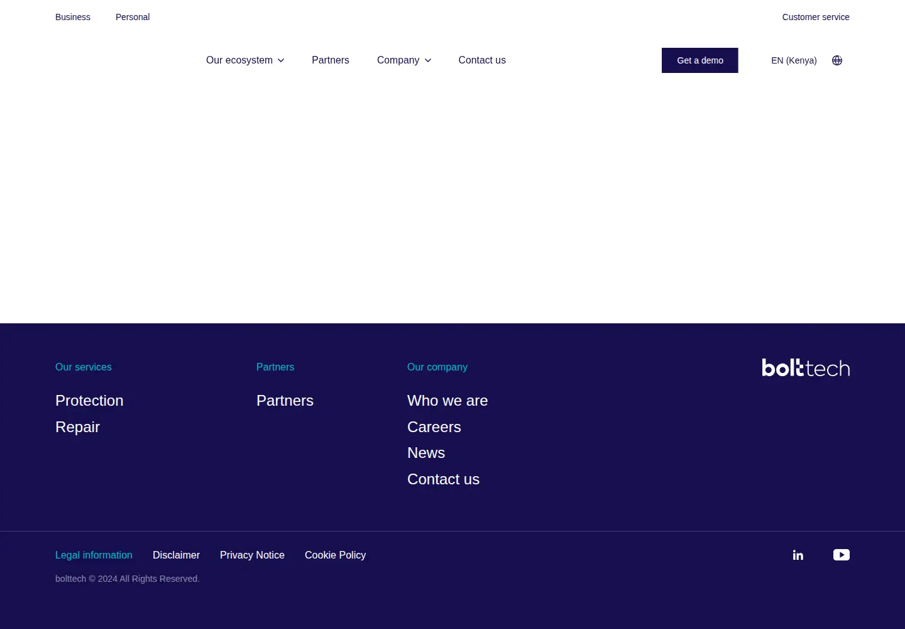Viewport: 905px width, 629px height.
Task: Expand the Our ecosystem dropdown
Action: 245,60
